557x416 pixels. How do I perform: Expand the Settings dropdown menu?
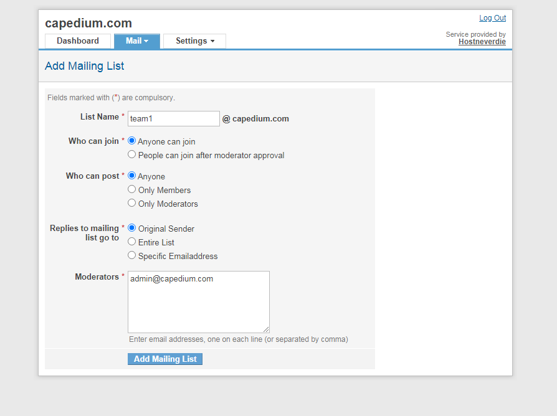tap(194, 41)
